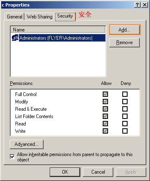Click the question mark help button

coord(137,5)
